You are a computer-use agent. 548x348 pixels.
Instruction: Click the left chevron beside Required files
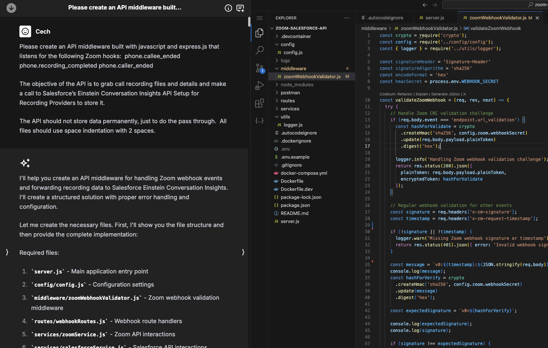(7, 252)
